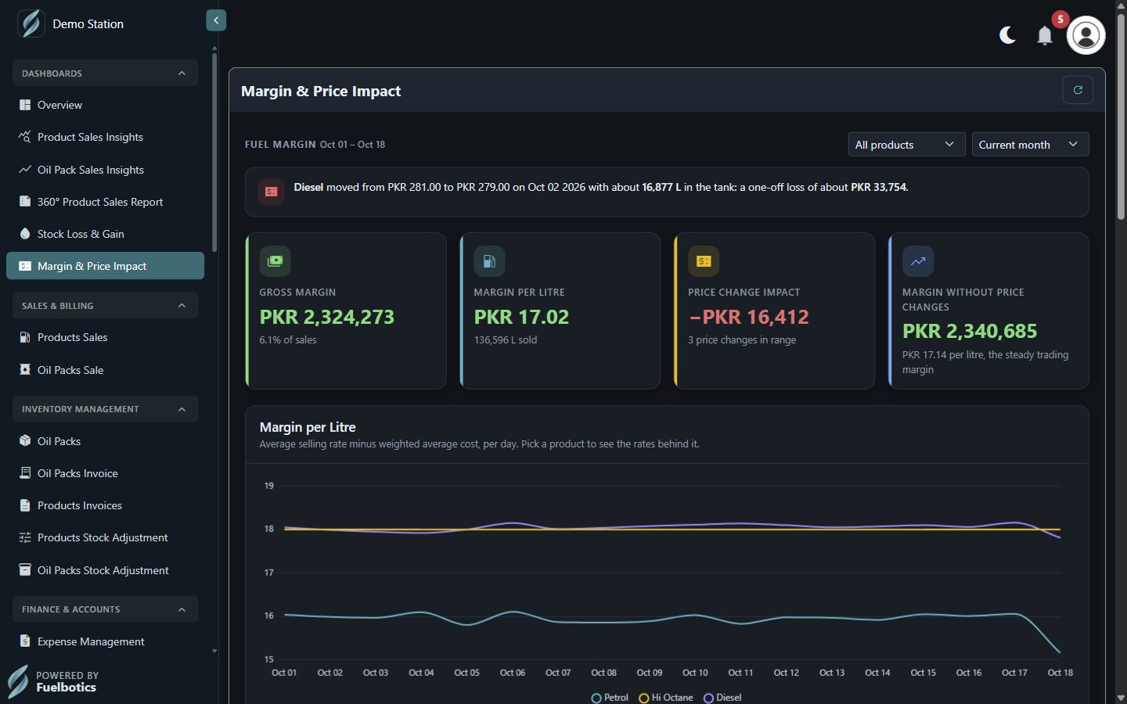Click the Products Stock Adjustment sliders icon
The height and width of the screenshot is (704, 1127).
(x=25, y=537)
